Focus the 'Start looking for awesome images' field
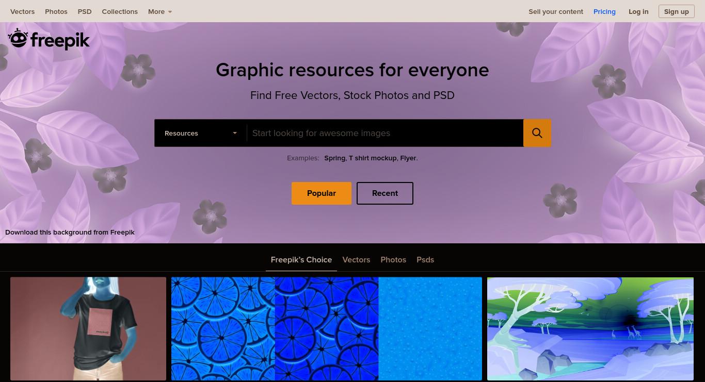This screenshot has width=705, height=382. (x=385, y=133)
